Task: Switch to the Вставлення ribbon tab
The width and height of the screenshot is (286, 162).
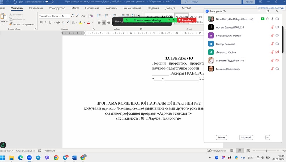Action: click(35, 8)
